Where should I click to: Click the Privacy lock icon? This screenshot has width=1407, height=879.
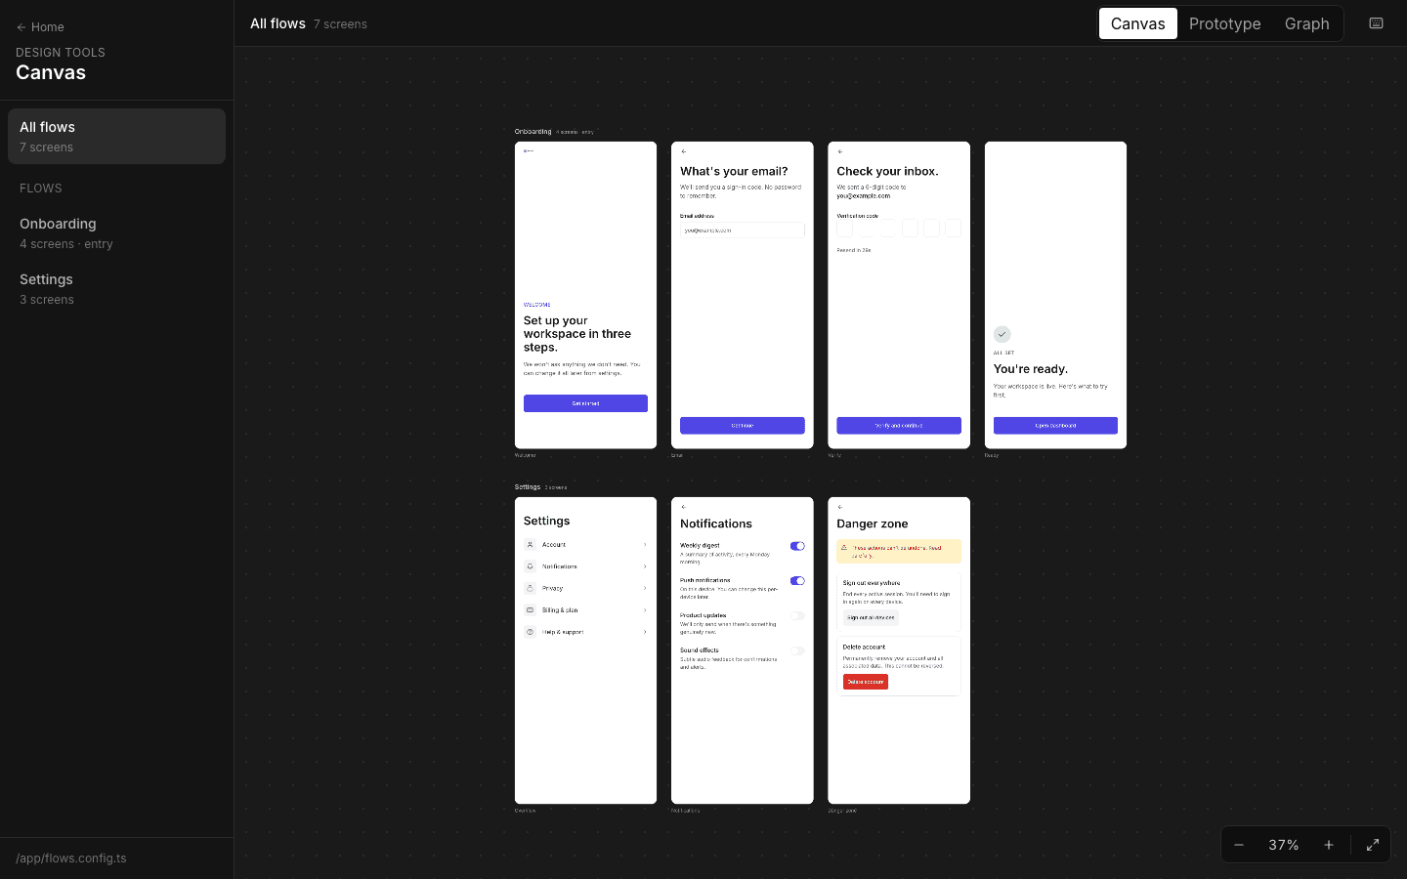(x=530, y=588)
